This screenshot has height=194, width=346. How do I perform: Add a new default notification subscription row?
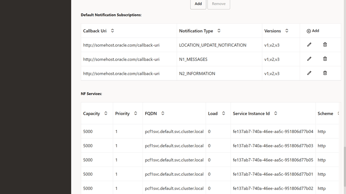313,31
